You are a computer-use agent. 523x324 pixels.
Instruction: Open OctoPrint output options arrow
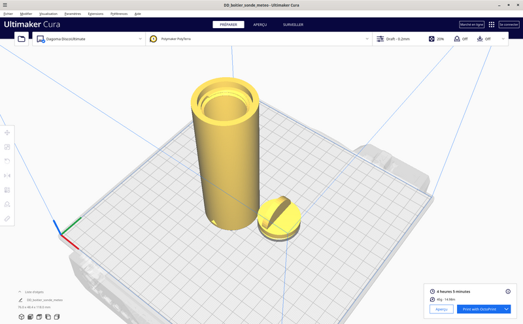click(x=506, y=310)
